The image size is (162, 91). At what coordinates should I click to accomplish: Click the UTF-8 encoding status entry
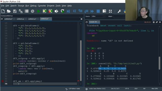127,89
